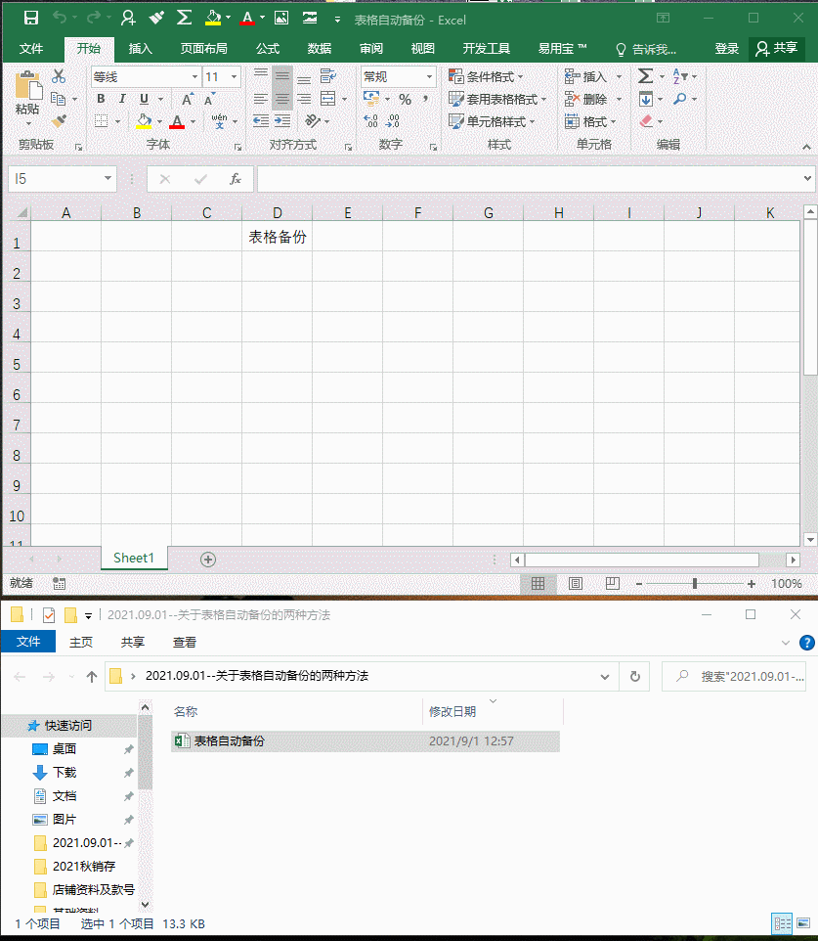Toggle align text left
The width and height of the screenshot is (818, 941).
pos(260,99)
